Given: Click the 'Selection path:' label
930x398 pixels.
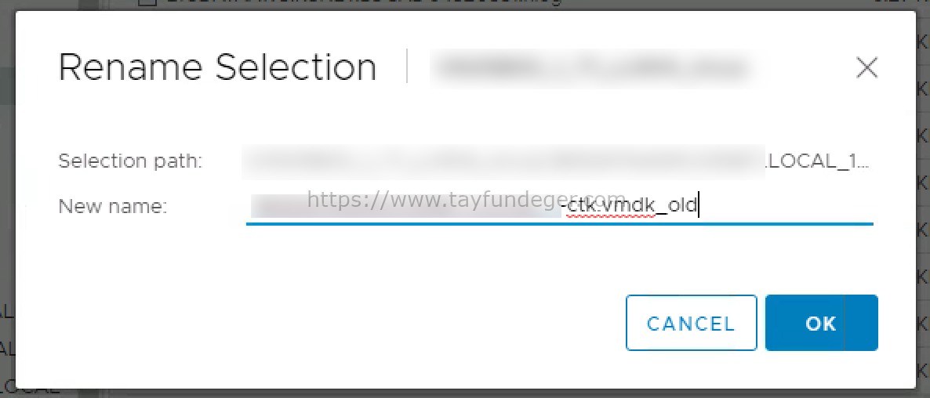Looking at the screenshot, I should (x=130, y=161).
